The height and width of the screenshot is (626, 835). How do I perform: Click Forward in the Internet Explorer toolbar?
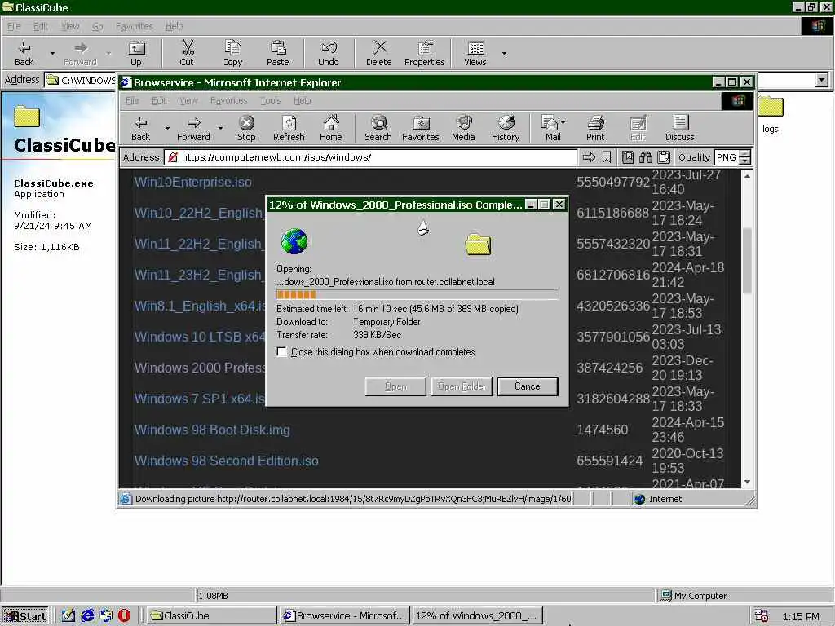(193, 129)
